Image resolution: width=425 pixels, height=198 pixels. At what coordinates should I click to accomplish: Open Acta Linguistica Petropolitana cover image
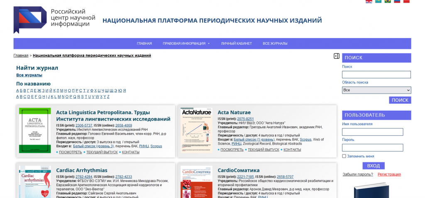tap(35, 130)
